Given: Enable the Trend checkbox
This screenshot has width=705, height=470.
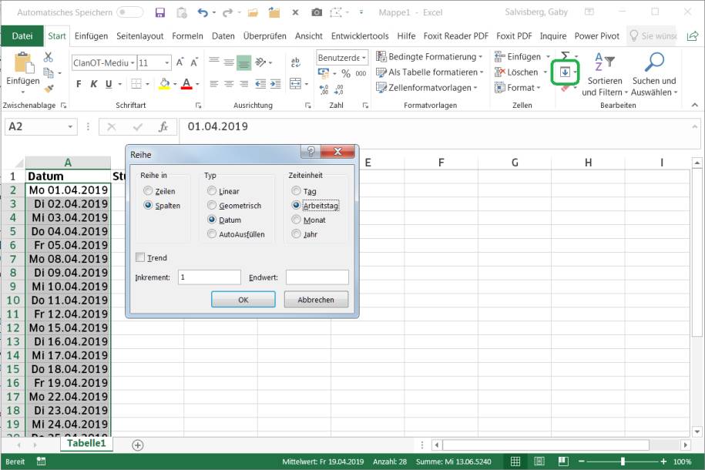Looking at the screenshot, I should (139, 257).
